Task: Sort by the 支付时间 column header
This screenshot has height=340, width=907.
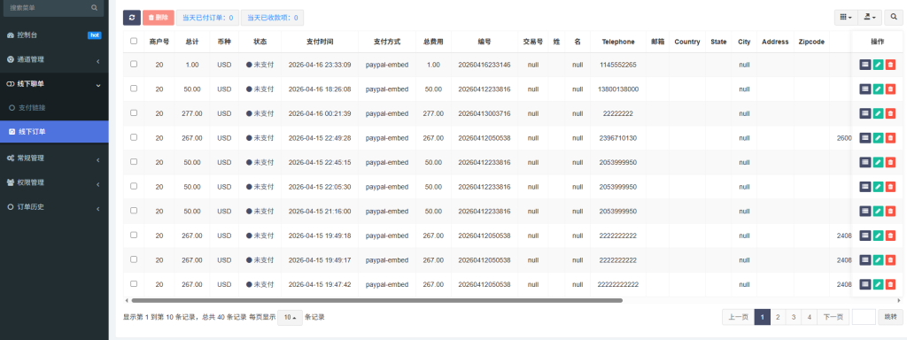Action: pyautogui.click(x=319, y=42)
